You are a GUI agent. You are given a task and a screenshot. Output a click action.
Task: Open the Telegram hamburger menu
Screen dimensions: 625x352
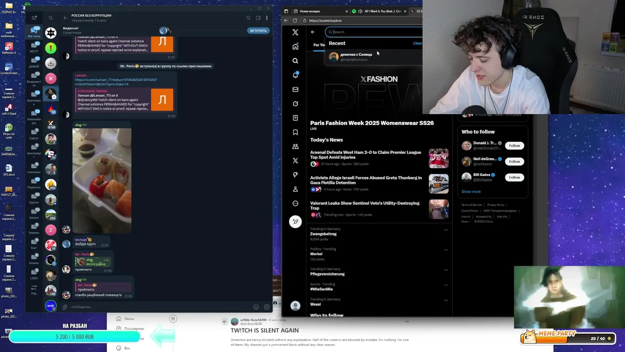(34, 18)
